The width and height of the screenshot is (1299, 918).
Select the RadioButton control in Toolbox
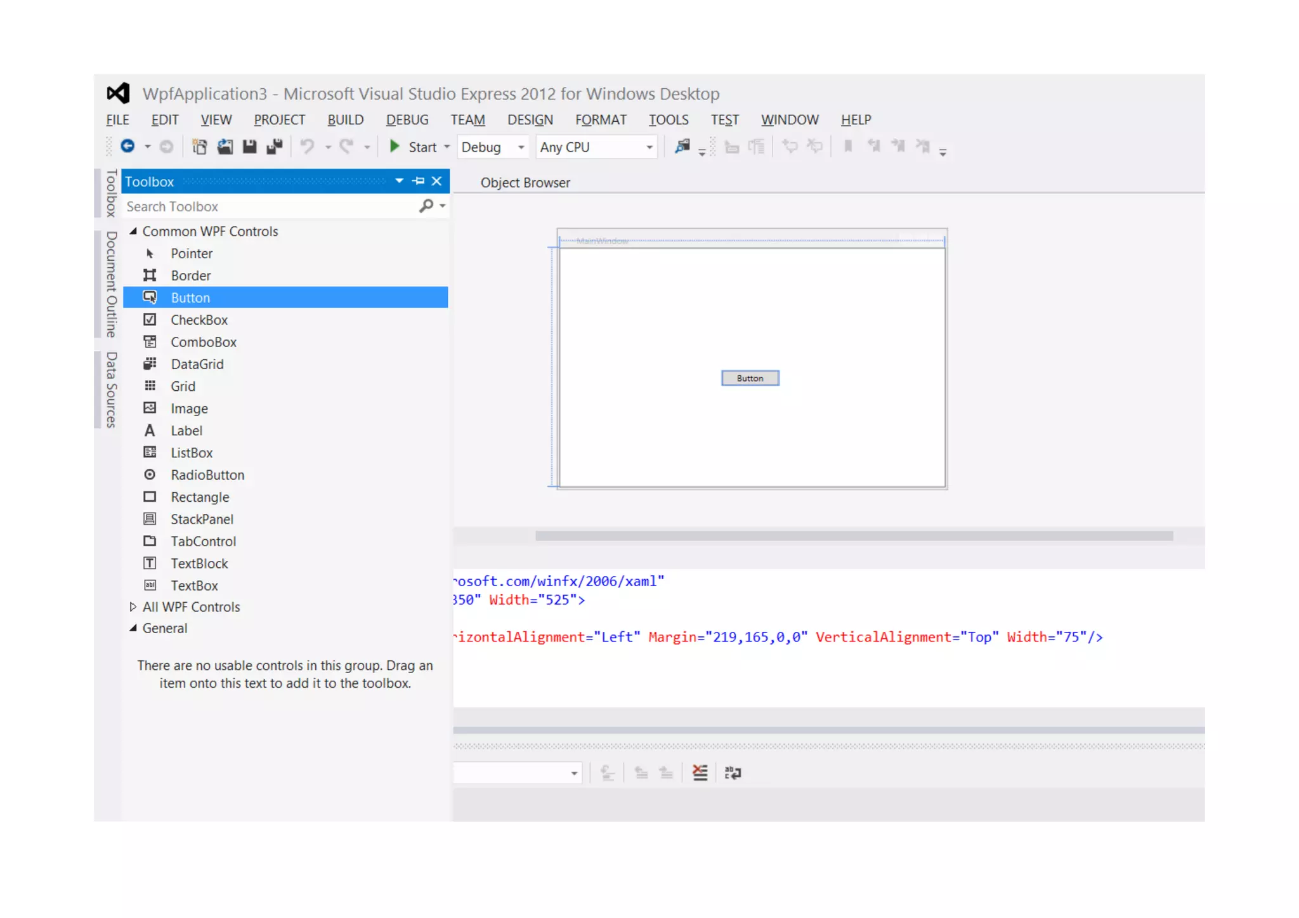[x=285, y=475]
